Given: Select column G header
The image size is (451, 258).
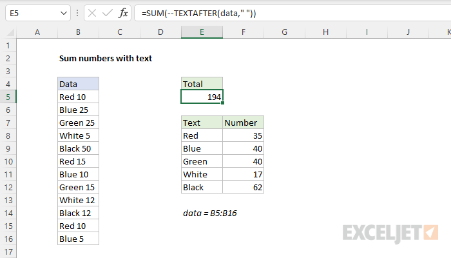Looking at the screenshot, I should pyautogui.click(x=285, y=32).
